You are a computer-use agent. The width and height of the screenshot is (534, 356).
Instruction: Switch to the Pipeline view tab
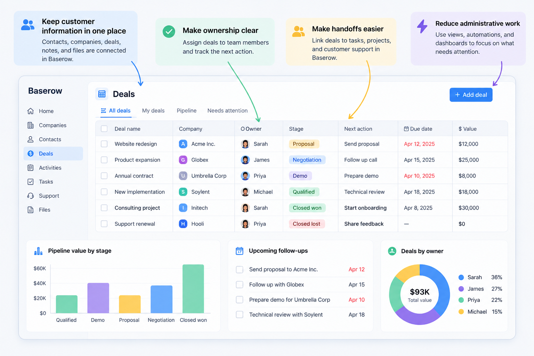click(187, 111)
